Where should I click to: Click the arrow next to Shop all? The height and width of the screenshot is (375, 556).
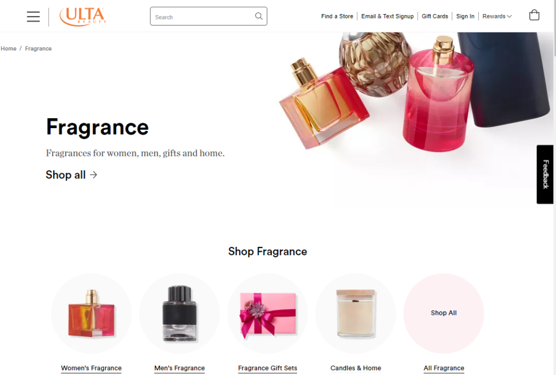pos(93,175)
